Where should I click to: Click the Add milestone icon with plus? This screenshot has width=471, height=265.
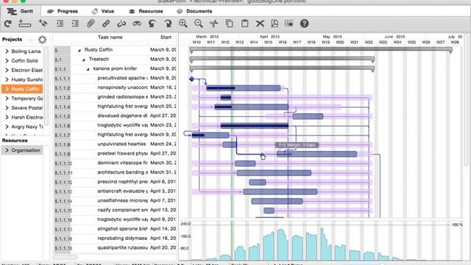click(43, 24)
